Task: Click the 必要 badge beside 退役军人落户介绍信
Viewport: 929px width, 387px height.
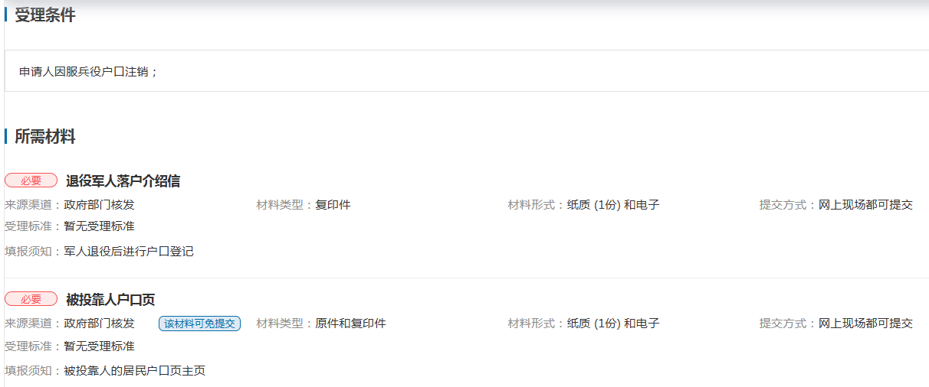Action: (x=31, y=180)
